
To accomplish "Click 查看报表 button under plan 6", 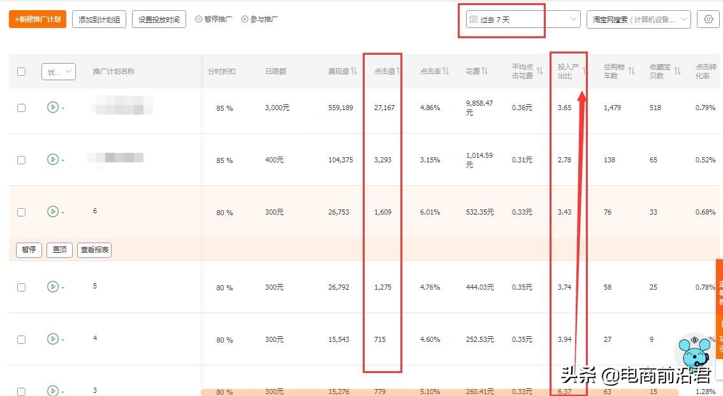I will [x=94, y=250].
